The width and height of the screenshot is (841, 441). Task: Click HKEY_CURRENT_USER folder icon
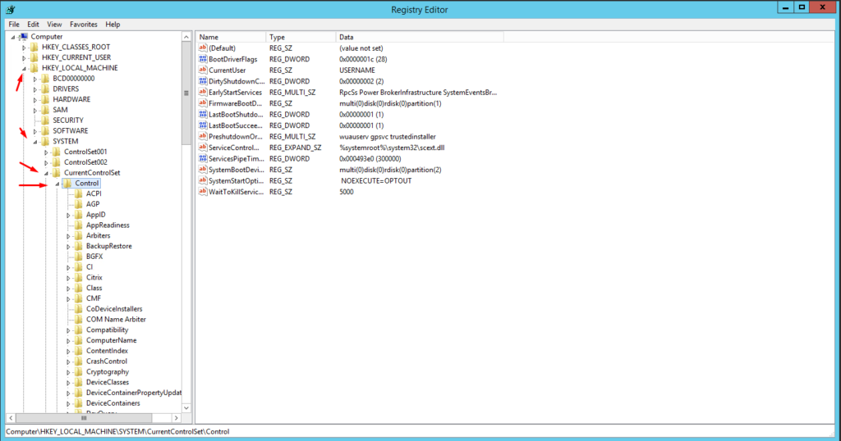pyautogui.click(x=34, y=58)
